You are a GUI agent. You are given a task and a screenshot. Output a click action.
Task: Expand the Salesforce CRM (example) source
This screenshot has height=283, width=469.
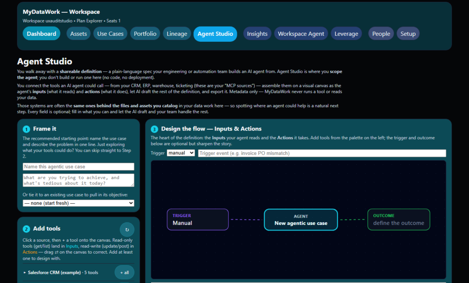61,272
